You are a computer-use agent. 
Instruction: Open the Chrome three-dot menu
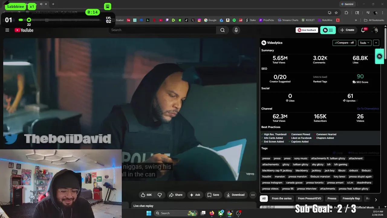click(x=383, y=13)
